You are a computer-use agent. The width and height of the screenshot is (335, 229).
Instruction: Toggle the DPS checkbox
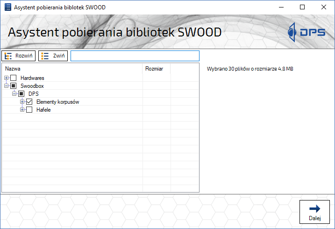tap(21, 94)
